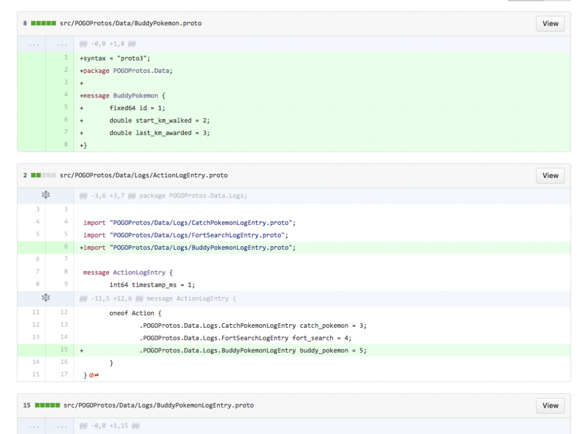588x434 pixels.
Task: Click View button for BuddyPokemon.proto
Action: [x=550, y=24]
